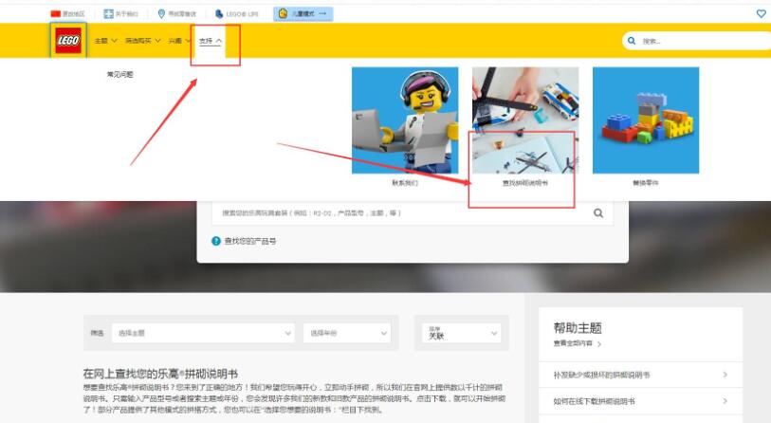Open the replacement parts bricks thumbnail
This screenshot has height=423, width=771.
(646, 120)
